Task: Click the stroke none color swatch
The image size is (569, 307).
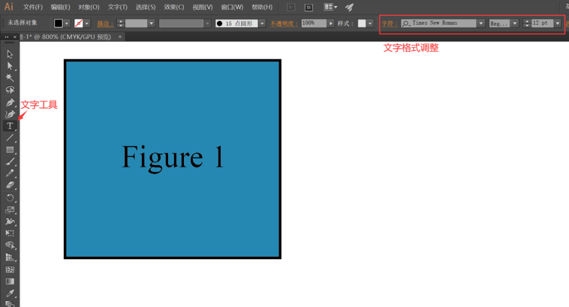Action: (x=79, y=24)
